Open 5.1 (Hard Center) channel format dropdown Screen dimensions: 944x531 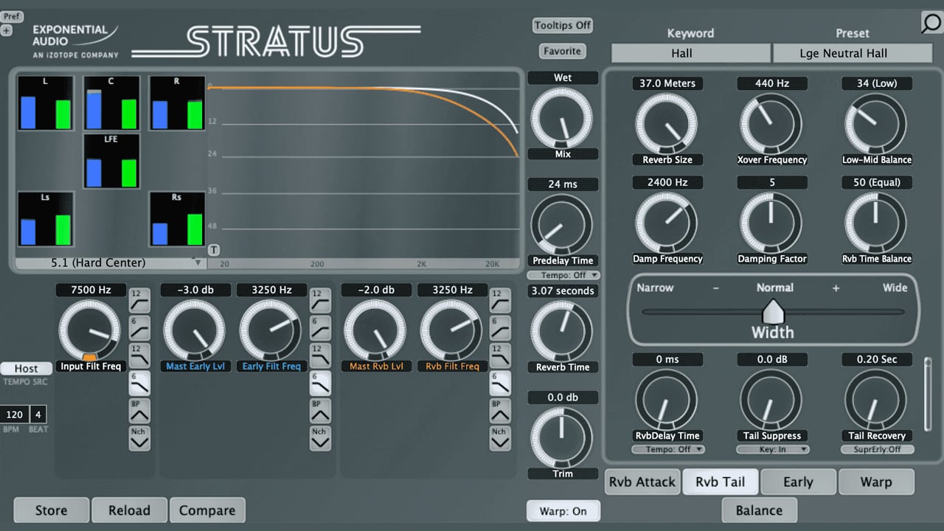pyautogui.click(x=109, y=263)
